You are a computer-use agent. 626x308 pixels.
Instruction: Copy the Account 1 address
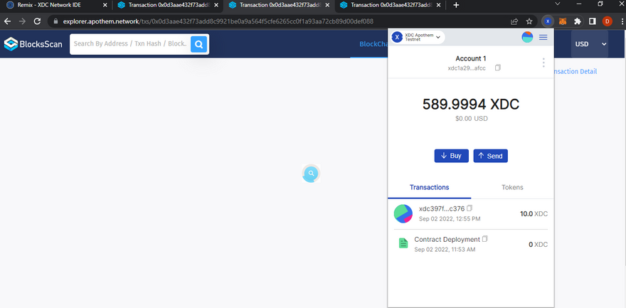click(x=498, y=68)
